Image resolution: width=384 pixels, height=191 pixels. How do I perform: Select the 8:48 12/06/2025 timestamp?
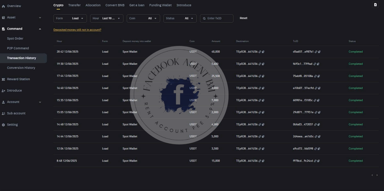[67, 161]
